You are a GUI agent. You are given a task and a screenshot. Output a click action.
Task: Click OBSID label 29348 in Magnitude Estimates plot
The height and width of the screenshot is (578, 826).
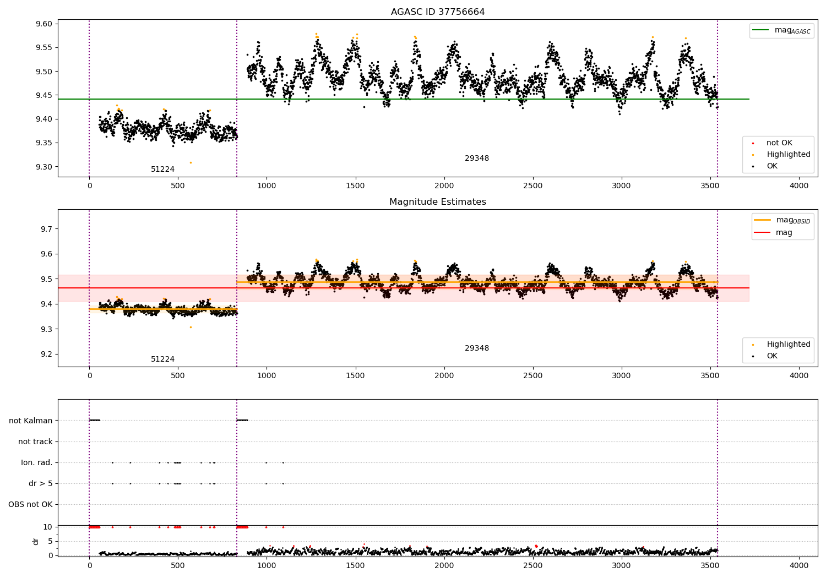[x=477, y=348]
